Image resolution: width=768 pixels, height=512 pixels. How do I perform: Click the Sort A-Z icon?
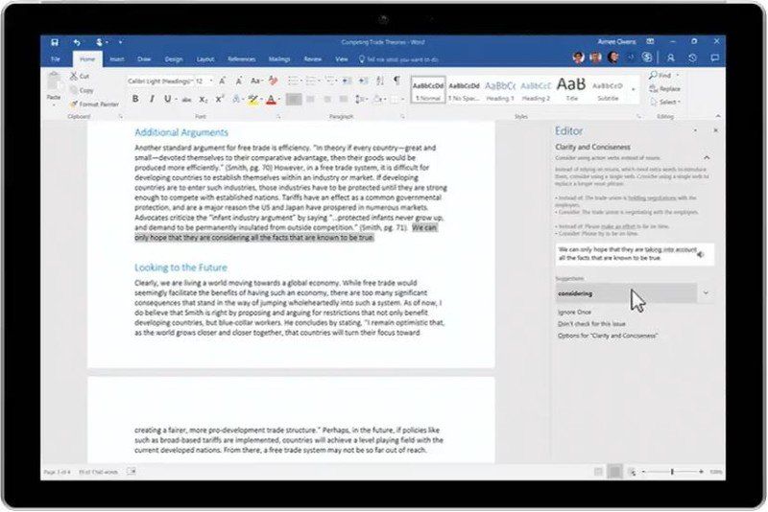point(380,81)
